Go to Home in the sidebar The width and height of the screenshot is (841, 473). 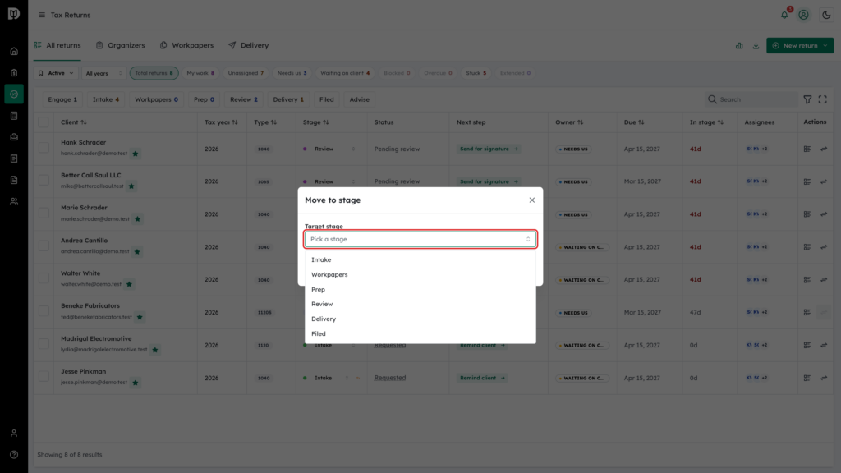coord(14,52)
